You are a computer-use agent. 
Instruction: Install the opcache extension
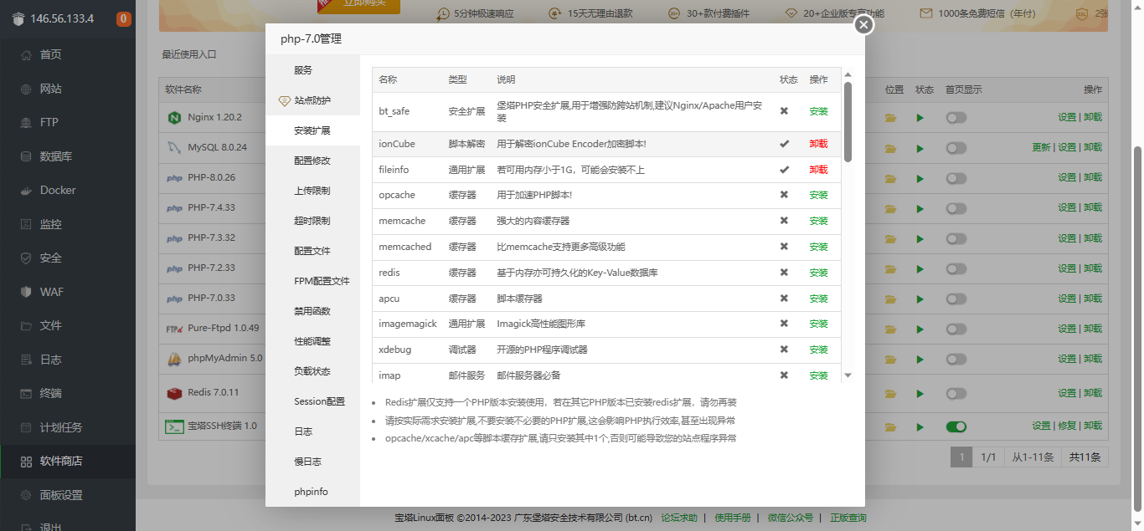(818, 195)
